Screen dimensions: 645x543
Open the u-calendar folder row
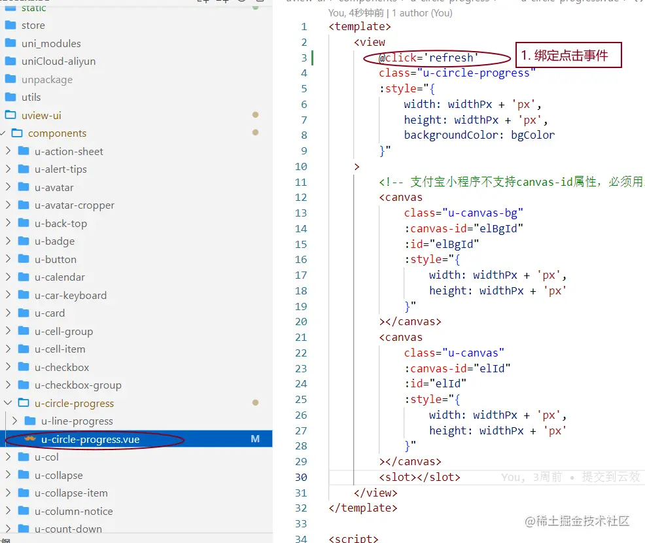click(136, 277)
